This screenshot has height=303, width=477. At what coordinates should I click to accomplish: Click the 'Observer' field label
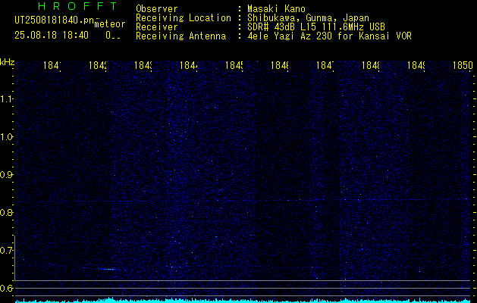pyautogui.click(x=157, y=9)
